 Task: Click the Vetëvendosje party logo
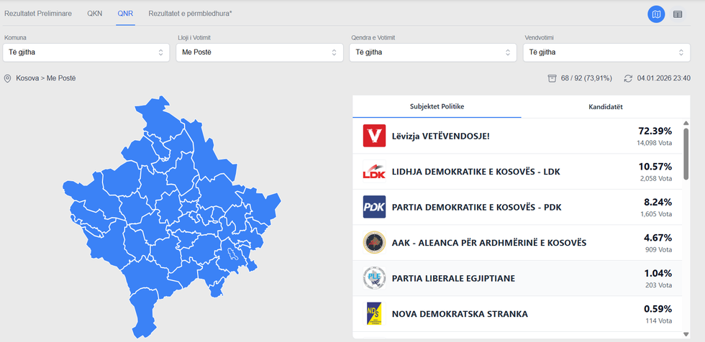pyautogui.click(x=374, y=136)
